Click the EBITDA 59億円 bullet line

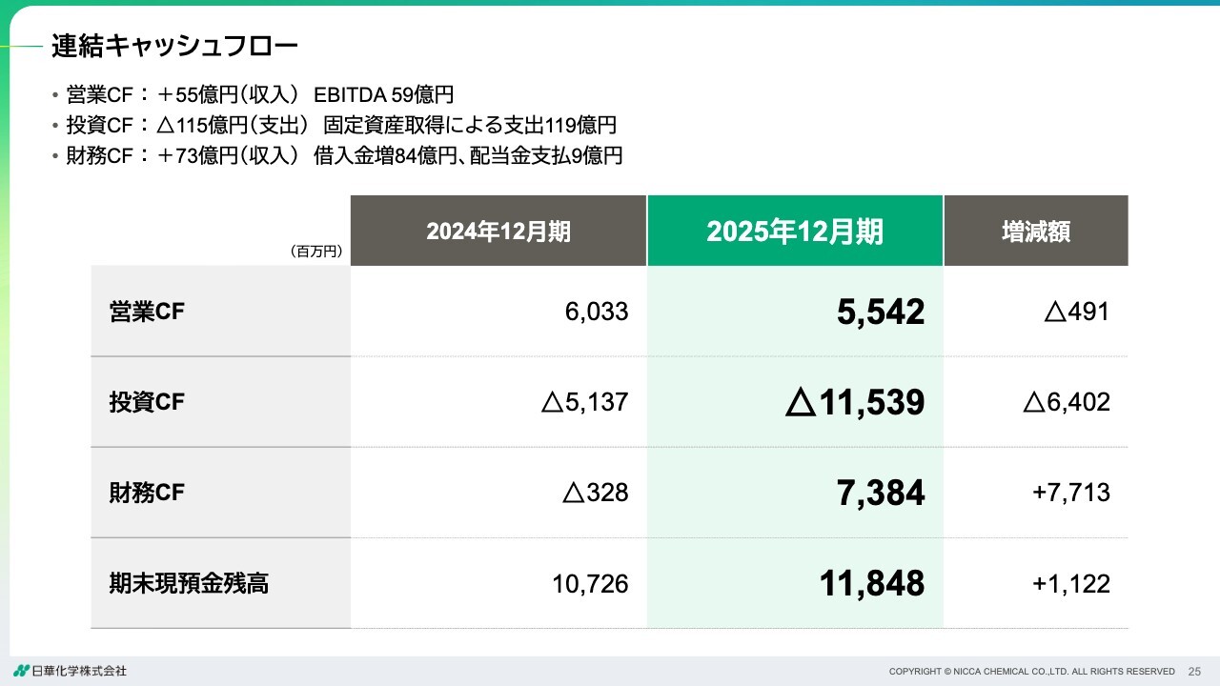(259, 94)
